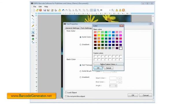The width and height of the screenshot is (185, 104).
Task: Click the Redo arrow toolbar icon
Action: click(x=66, y=10)
